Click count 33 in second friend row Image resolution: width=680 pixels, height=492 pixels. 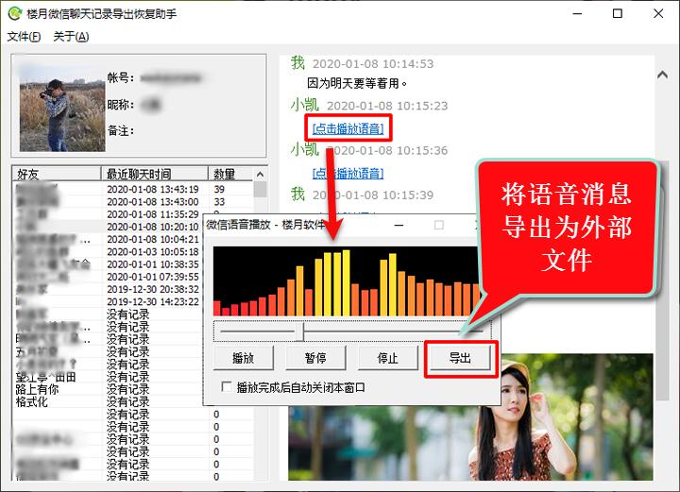click(x=219, y=201)
